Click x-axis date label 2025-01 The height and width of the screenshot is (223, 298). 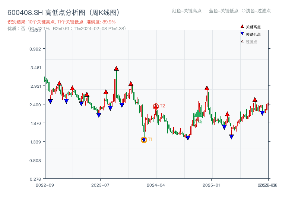click(211, 185)
